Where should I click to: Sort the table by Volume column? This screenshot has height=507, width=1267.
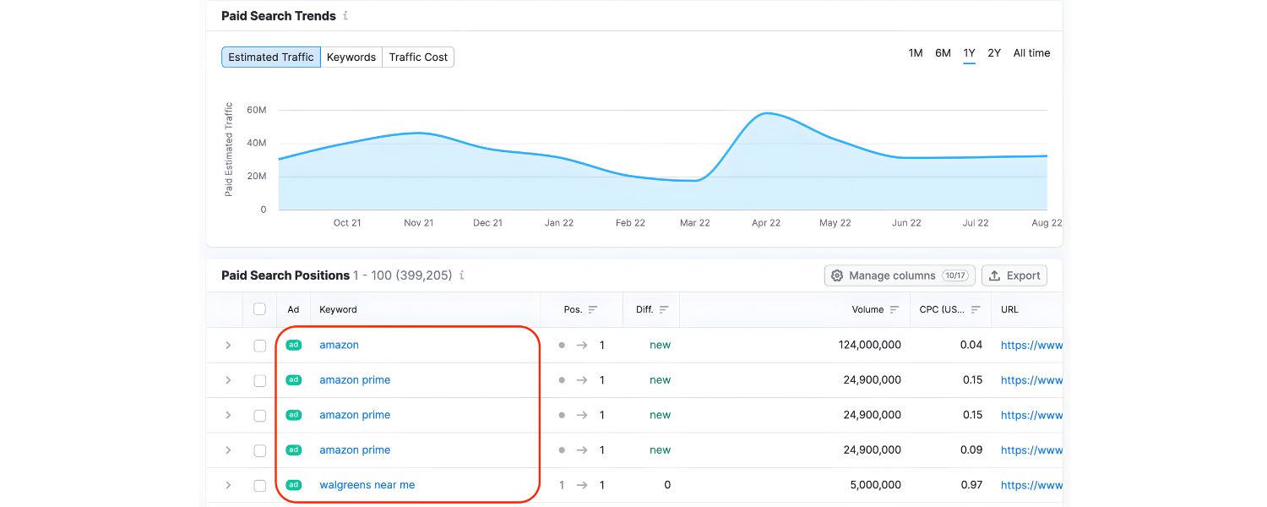[894, 309]
